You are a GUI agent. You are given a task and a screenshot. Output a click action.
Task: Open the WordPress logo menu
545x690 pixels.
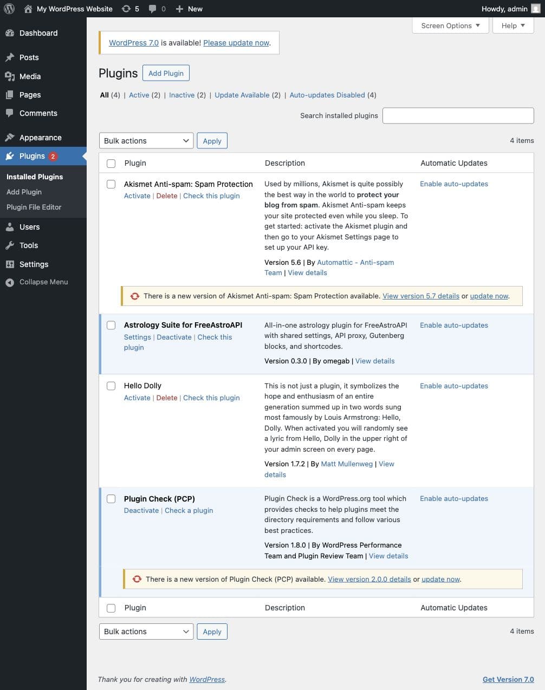pyautogui.click(x=9, y=9)
